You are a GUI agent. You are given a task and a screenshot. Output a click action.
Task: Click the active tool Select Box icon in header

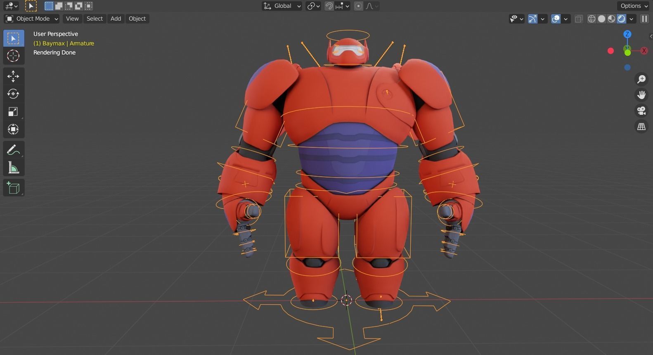tap(31, 6)
